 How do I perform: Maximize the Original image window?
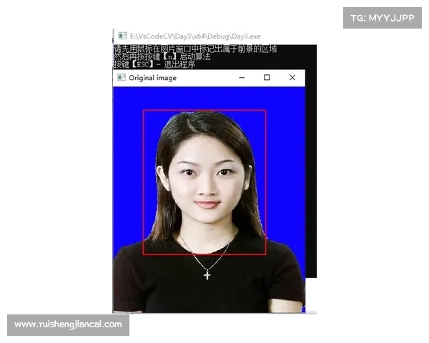(267, 77)
